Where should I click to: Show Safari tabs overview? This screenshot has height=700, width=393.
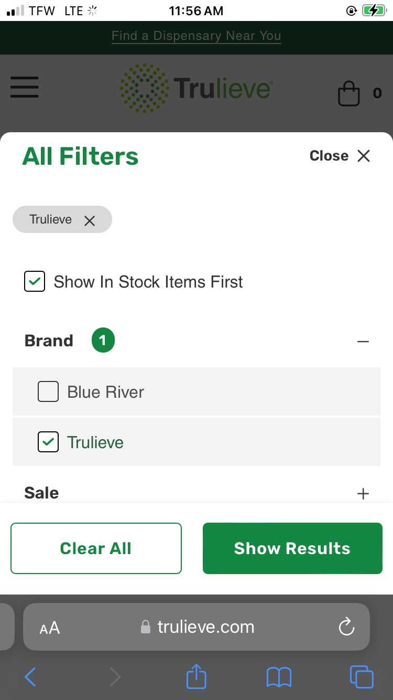point(362,676)
